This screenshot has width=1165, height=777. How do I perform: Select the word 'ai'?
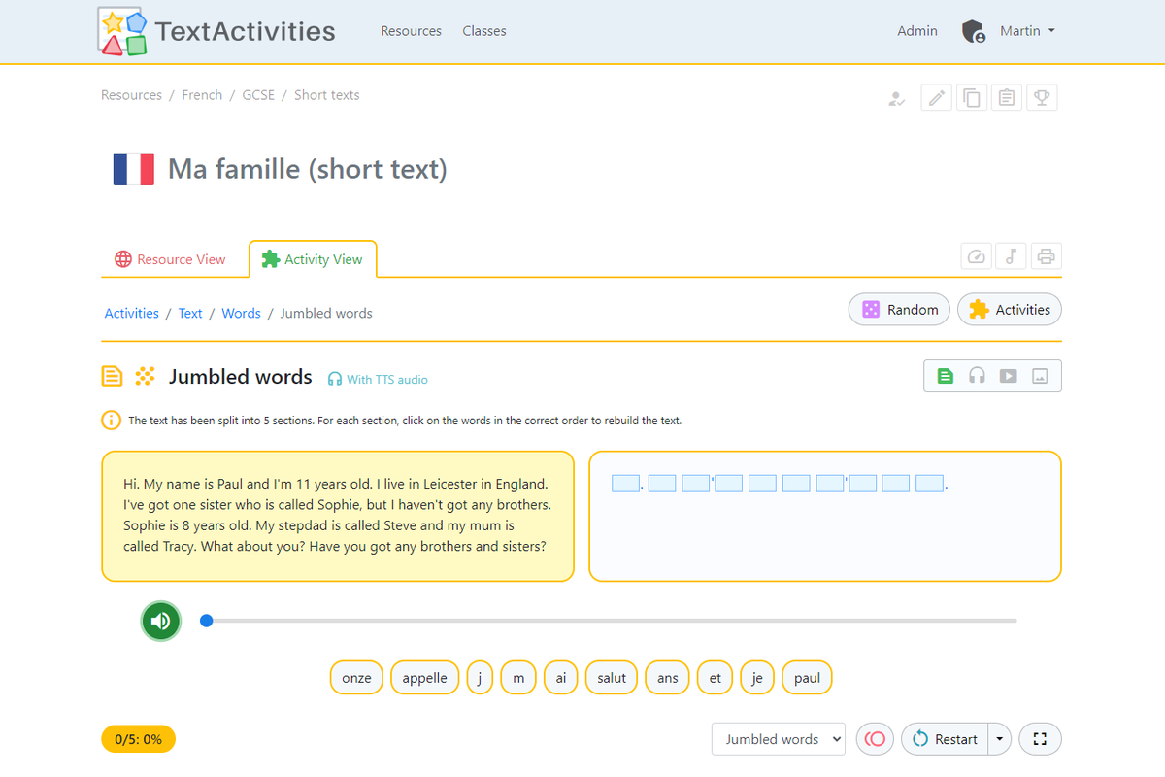coord(561,678)
